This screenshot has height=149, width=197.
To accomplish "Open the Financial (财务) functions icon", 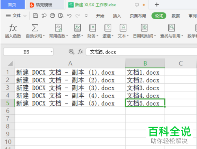I will pyautogui.click(x=93, y=28).
